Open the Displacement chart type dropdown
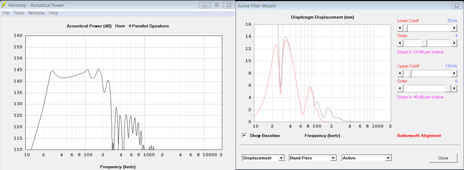 coord(281,158)
